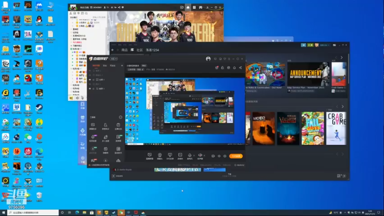The width and height of the screenshot is (384, 216).
Task: Click the WeChat icon on the taskbar
Action: 121,213
